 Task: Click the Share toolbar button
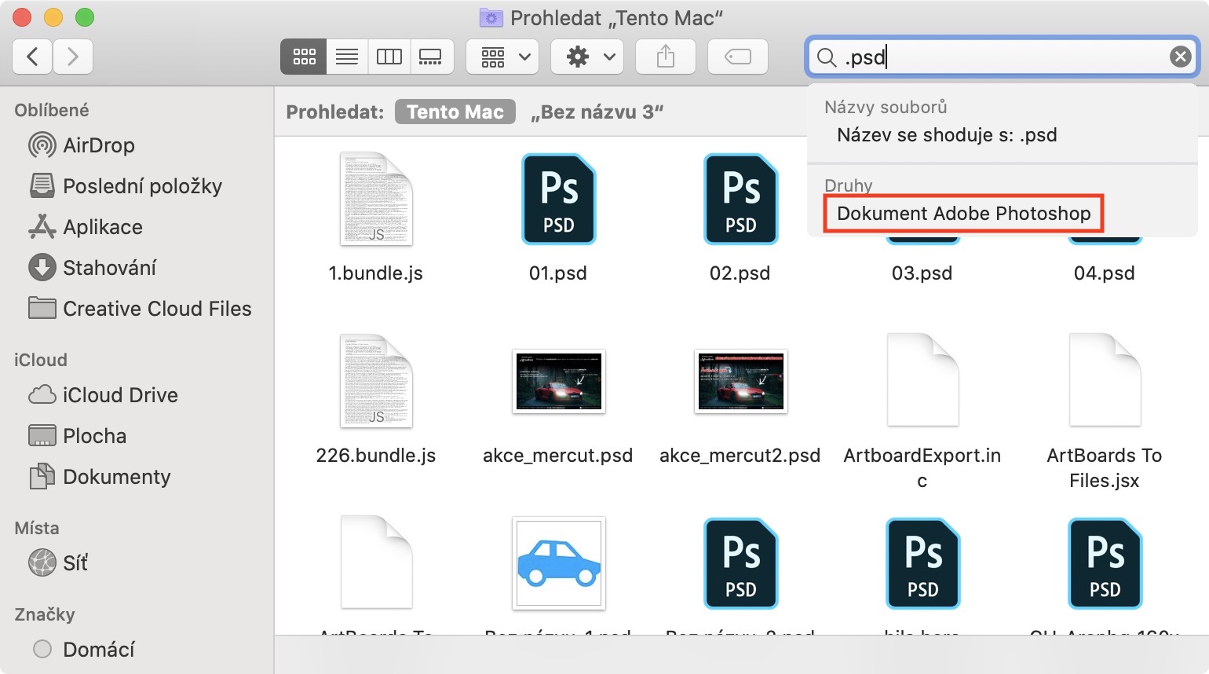coord(666,57)
